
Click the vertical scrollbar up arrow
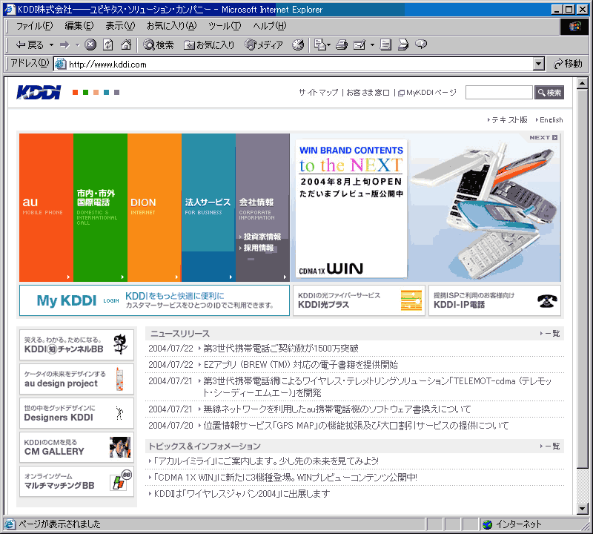pos(583,83)
